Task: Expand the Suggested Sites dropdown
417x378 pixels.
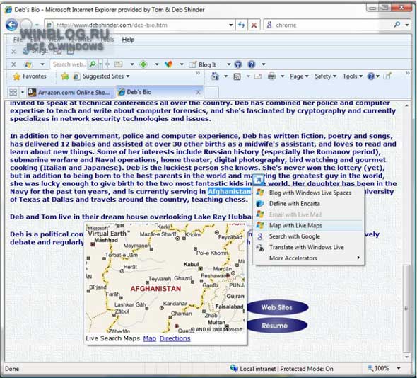Action: tap(128, 76)
